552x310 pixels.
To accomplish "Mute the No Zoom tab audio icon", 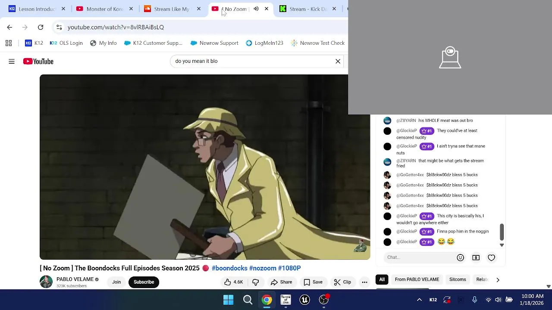I will [256, 9].
